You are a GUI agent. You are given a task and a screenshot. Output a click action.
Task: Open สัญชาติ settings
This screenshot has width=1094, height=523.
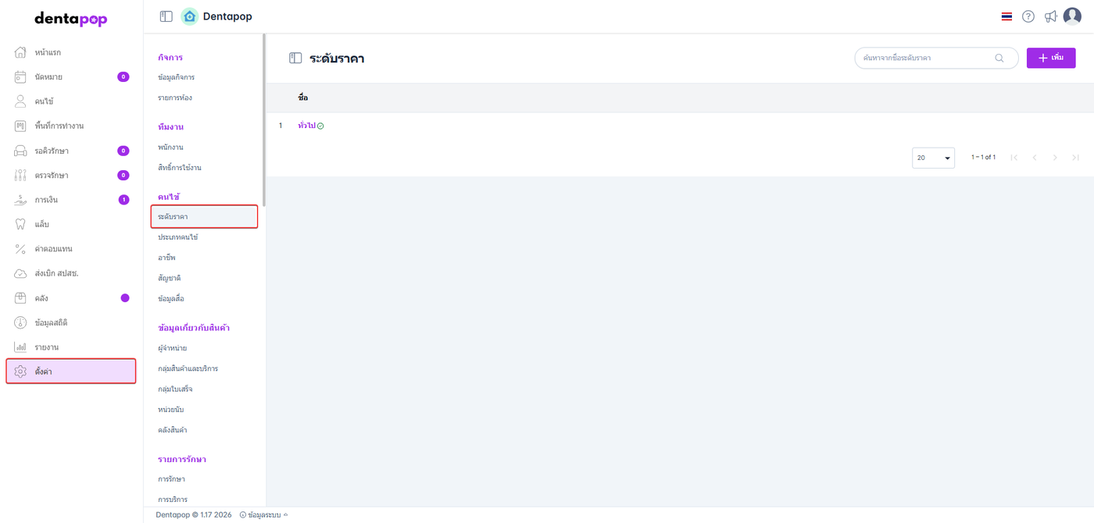(170, 278)
